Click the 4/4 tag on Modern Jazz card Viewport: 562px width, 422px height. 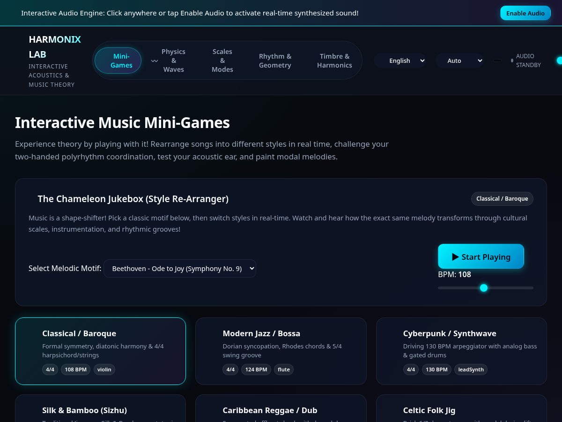pos(230,369)
